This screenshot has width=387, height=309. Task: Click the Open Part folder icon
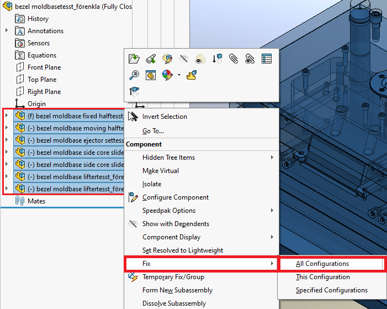pyautogui.click(x=134, y=59)
